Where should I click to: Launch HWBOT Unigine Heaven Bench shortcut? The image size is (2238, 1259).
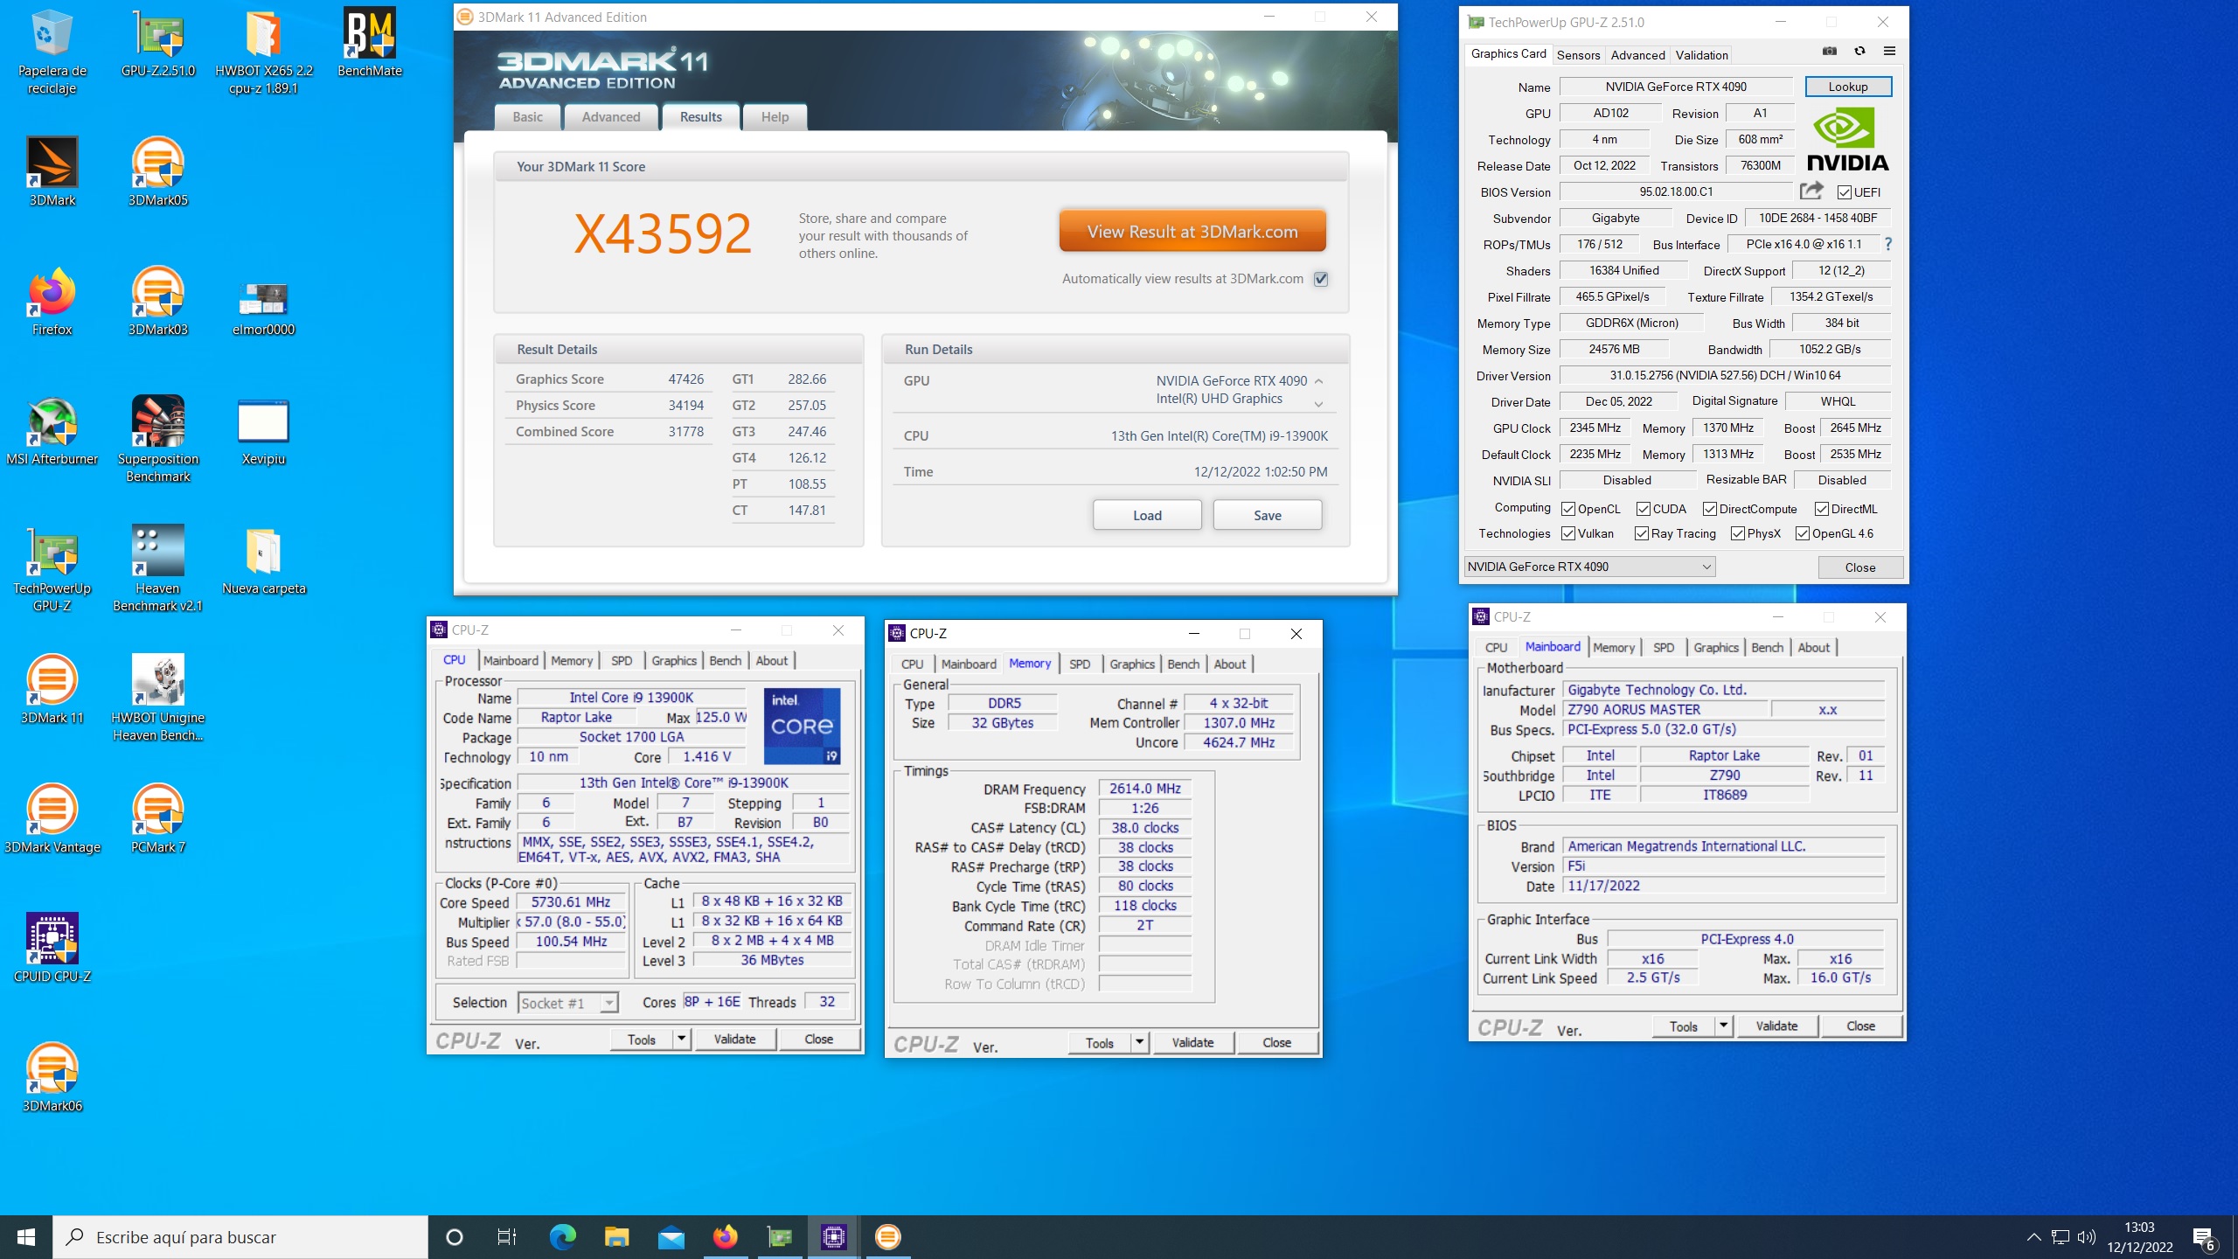click(x=158, y=698)
